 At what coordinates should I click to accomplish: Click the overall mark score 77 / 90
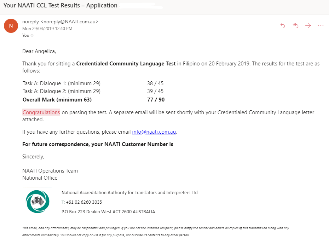156,100
